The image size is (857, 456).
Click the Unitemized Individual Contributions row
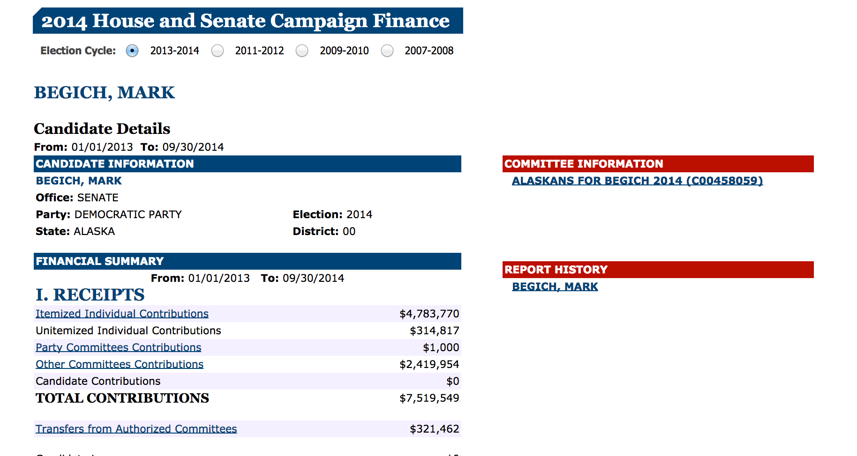[248, 331]
